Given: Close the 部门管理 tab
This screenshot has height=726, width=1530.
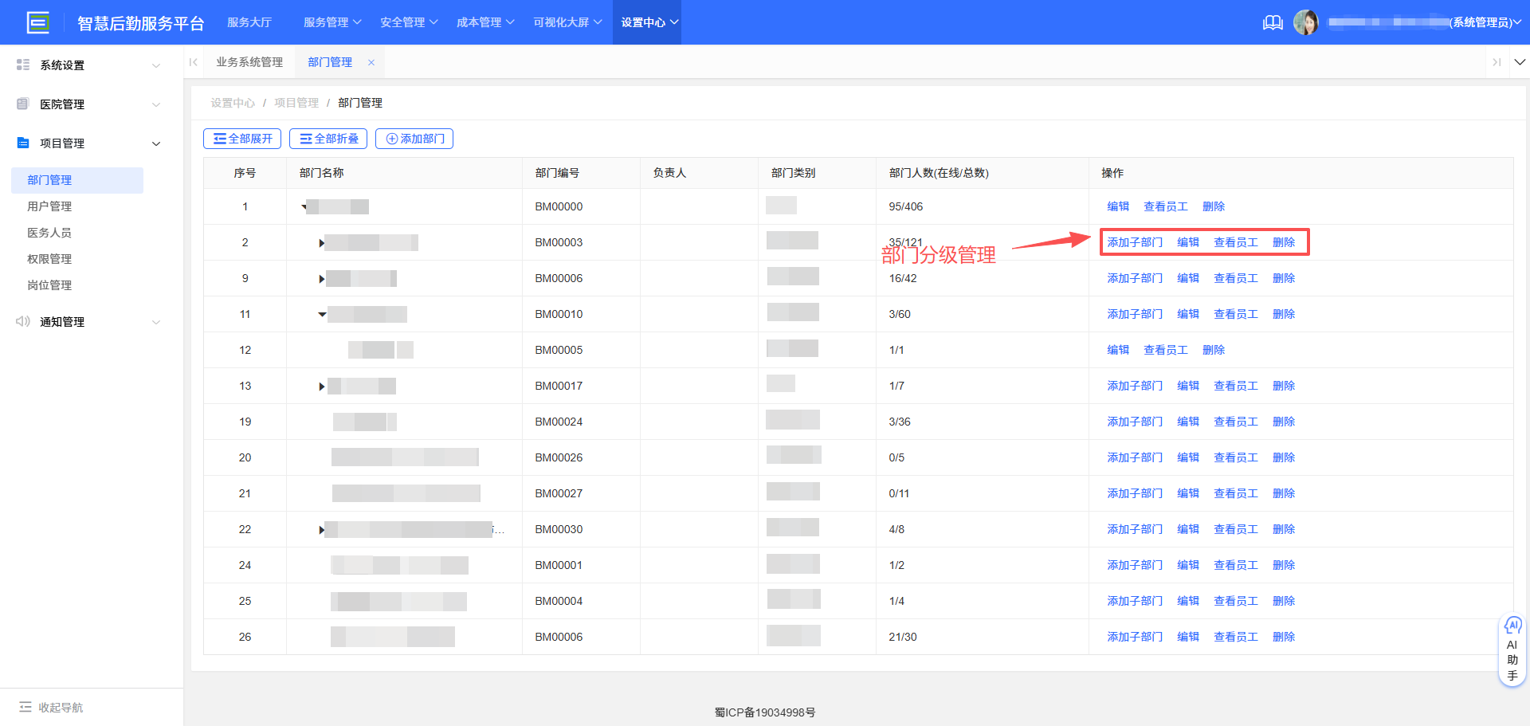Looking at the screenshot, I should pyautogui.click(x=371, y=62).
